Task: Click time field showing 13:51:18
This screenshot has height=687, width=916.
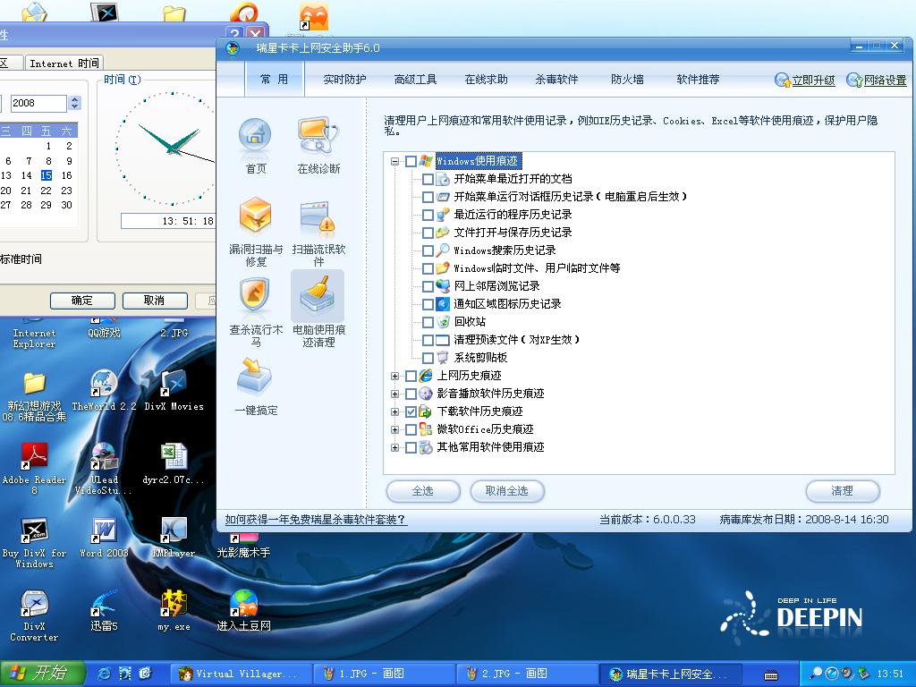Action: pos(168,221)
